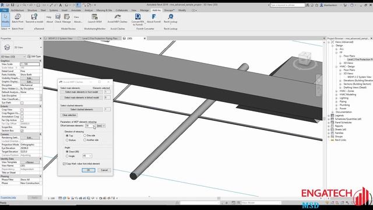Viewport: 373px width, 210px height.
Task: Click the Sheets (all) icon in browser
Action: (333, 129)
